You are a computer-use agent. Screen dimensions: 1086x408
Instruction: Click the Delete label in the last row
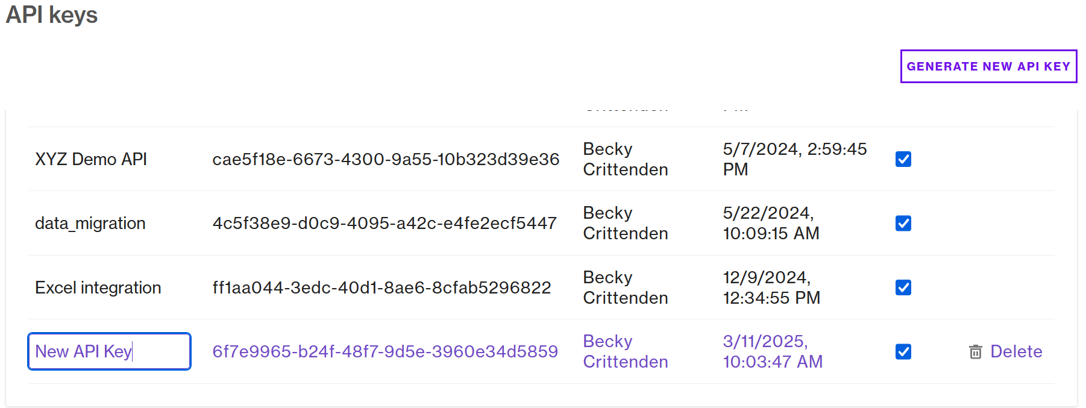pyautogui.click(x=1016, y=351)
